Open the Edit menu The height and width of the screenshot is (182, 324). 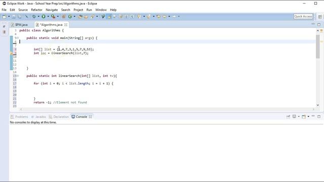click(x=12, y=10)
